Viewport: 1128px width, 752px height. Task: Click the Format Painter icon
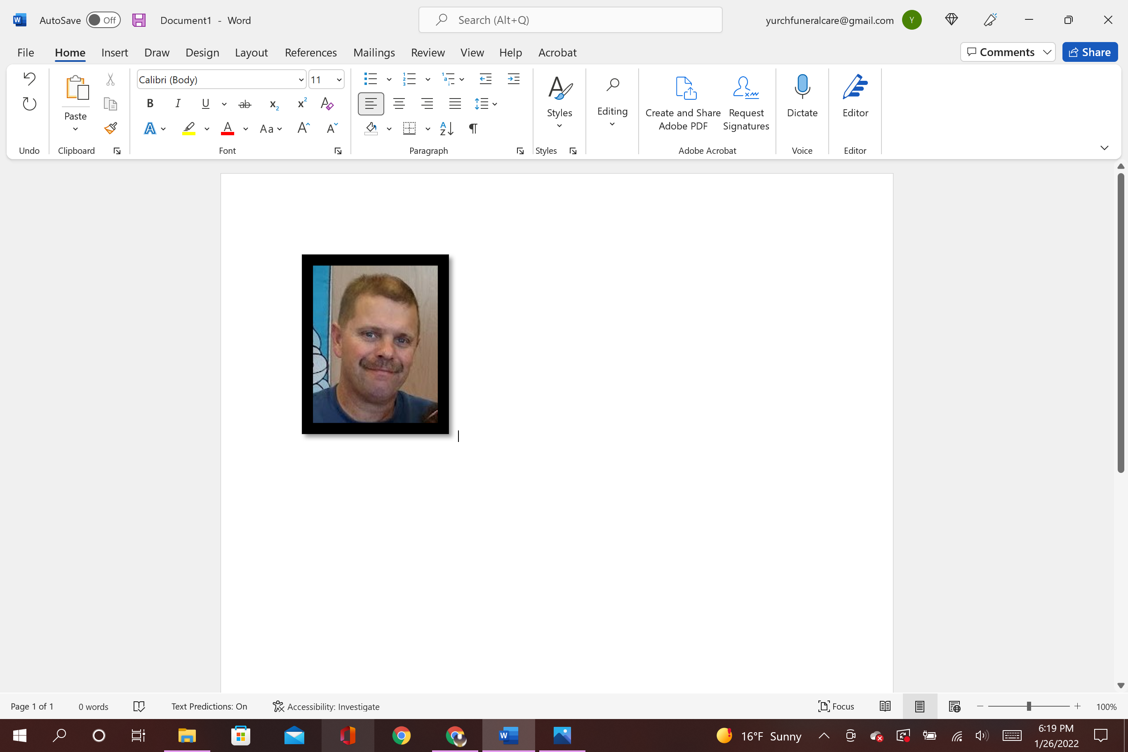pyautogui.click(x=111, y=129)
